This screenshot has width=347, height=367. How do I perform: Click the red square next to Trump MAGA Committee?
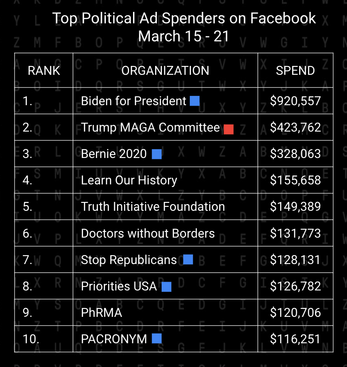[x=228, y=129]
